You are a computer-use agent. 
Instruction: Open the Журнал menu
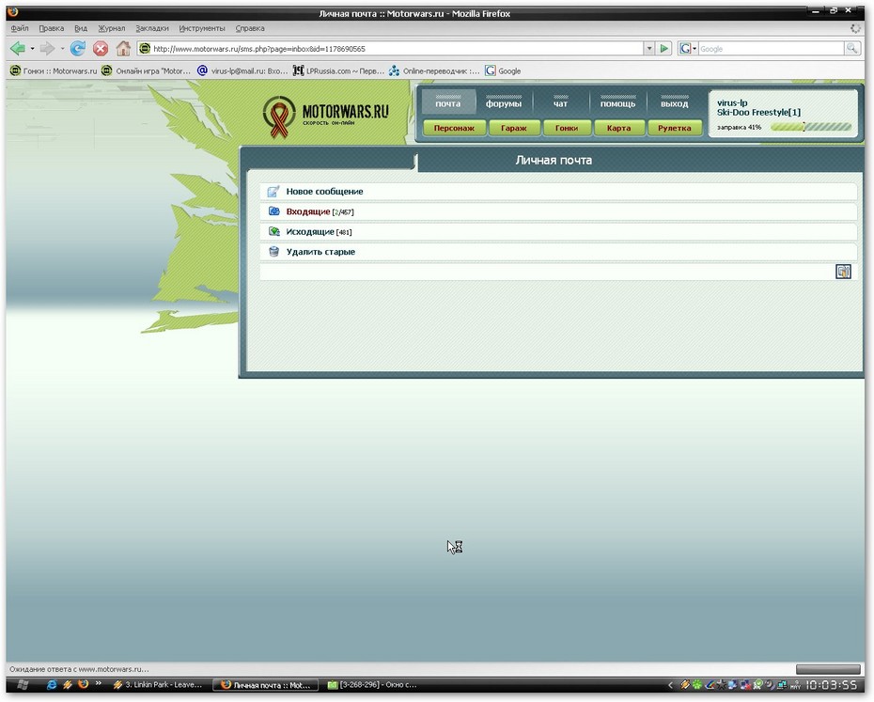click(x=112, y=28)
